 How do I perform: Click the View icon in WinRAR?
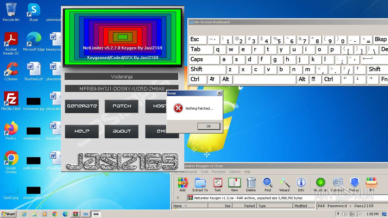tap(234, 184)
